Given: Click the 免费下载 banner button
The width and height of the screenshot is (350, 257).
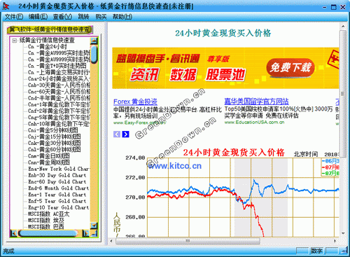Looking at the screenshot, I should pyautogui.click(x=290, y=68).
